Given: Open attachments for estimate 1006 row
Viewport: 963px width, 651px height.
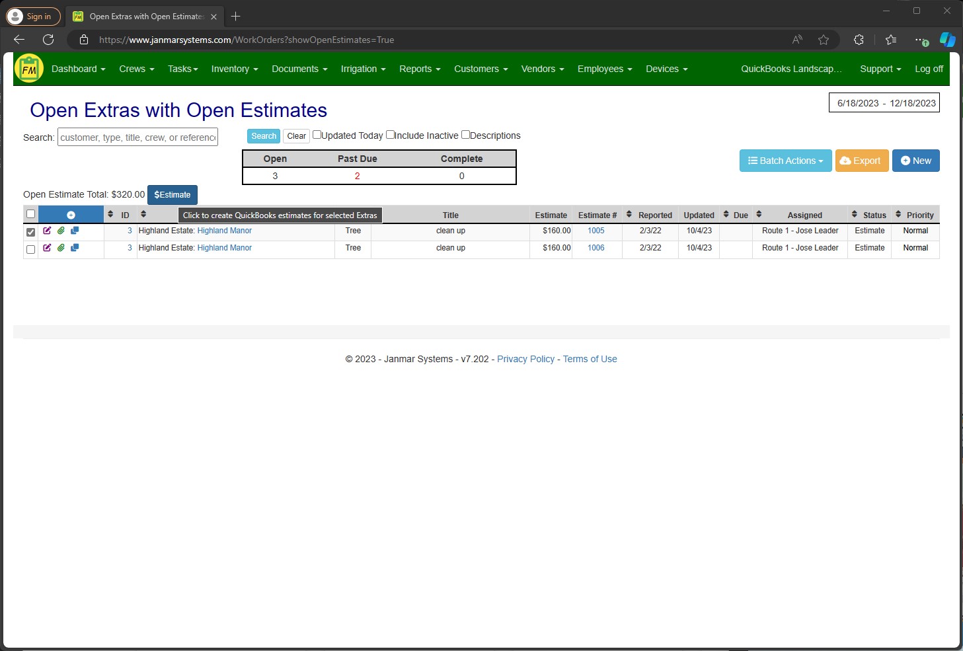Looking at the screenshot, I should 61,248.
